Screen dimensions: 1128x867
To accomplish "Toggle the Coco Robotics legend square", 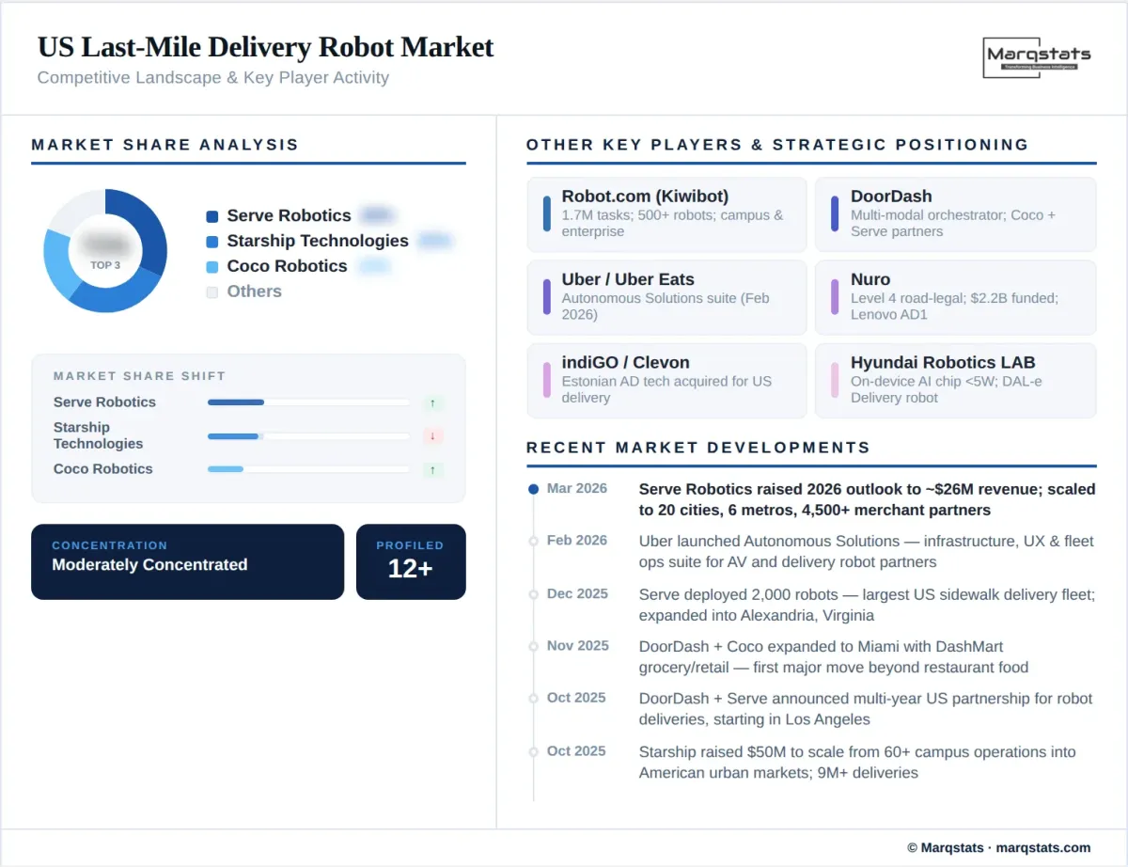I will click(211, 266).
